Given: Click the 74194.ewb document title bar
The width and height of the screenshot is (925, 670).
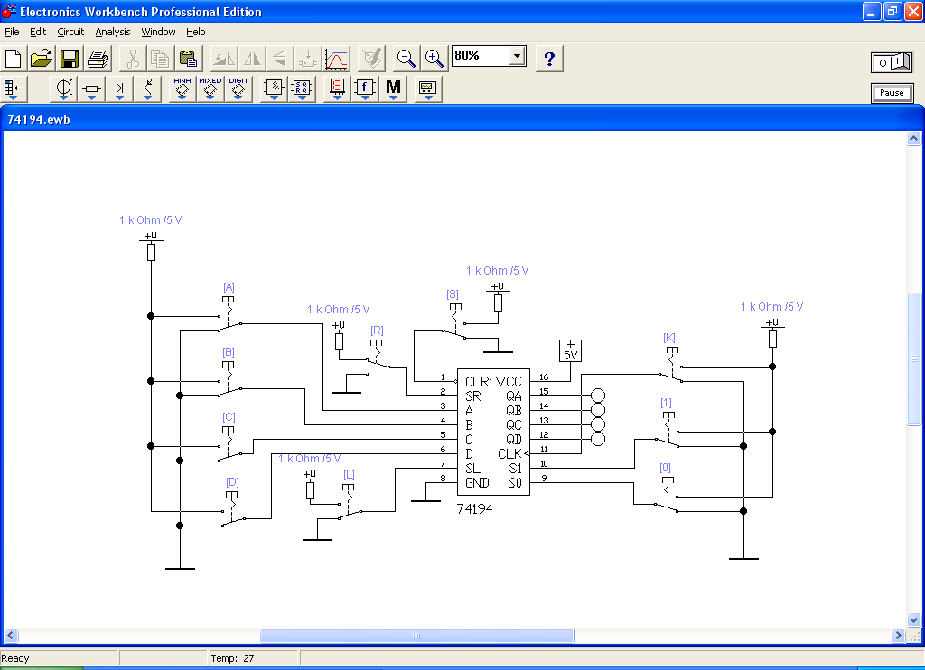Looking at the screenshot, I should point(462,119).
